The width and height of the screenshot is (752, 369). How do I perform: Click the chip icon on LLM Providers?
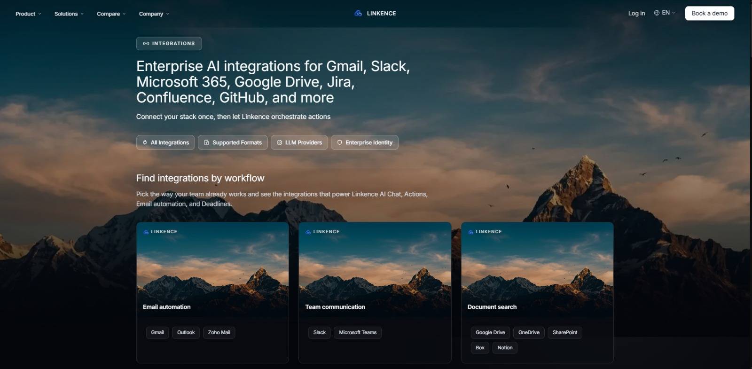pos(279,142)
